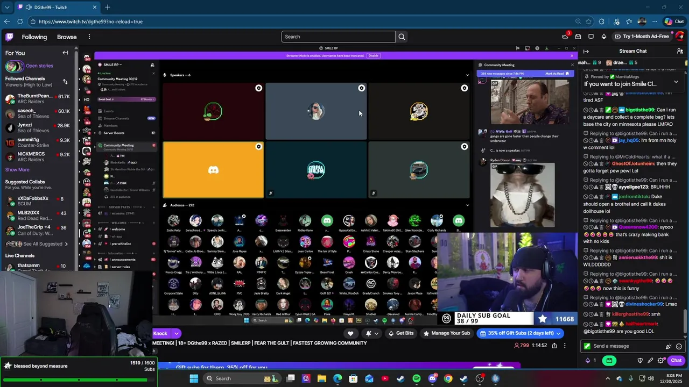689x387 pixels.
Task: Focus the Twitch search field
Action: tap(338, 37)
